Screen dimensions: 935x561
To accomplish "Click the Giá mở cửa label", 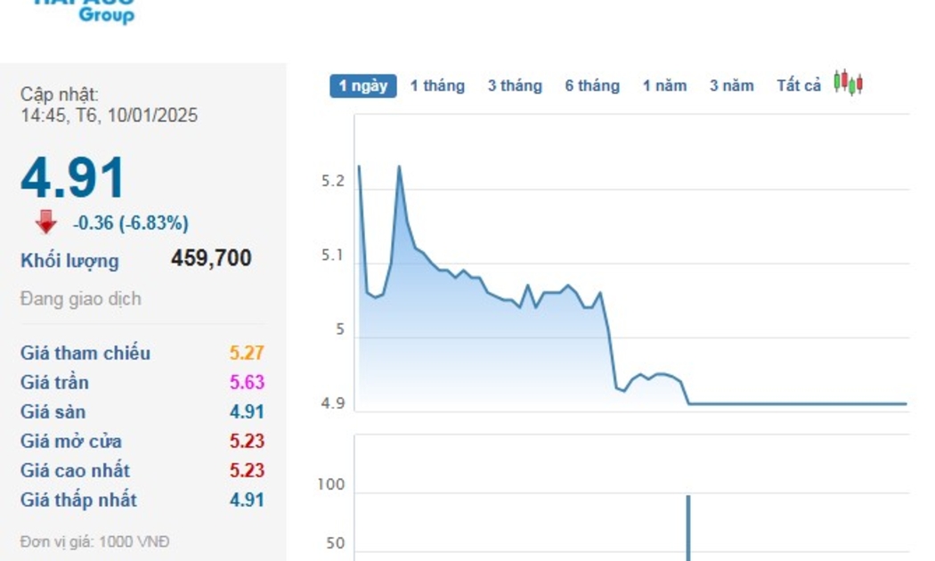I will pos(71,441).
